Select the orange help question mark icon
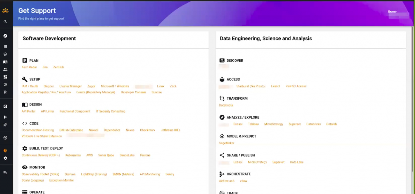 (x=5, y=151)
